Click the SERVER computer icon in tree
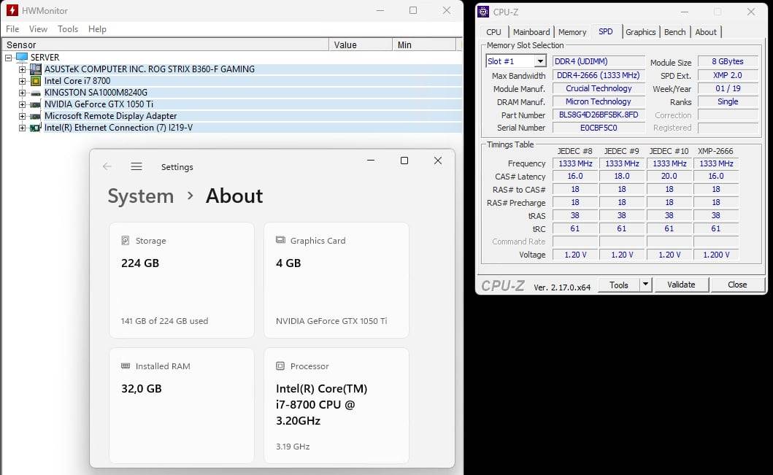This screenshot has width=773, height=475. click(x=22, y=58)
